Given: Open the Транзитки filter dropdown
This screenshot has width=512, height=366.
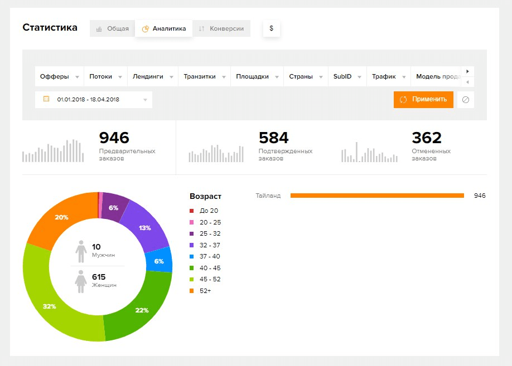Looking at the screenshot, I should point(204,77).
